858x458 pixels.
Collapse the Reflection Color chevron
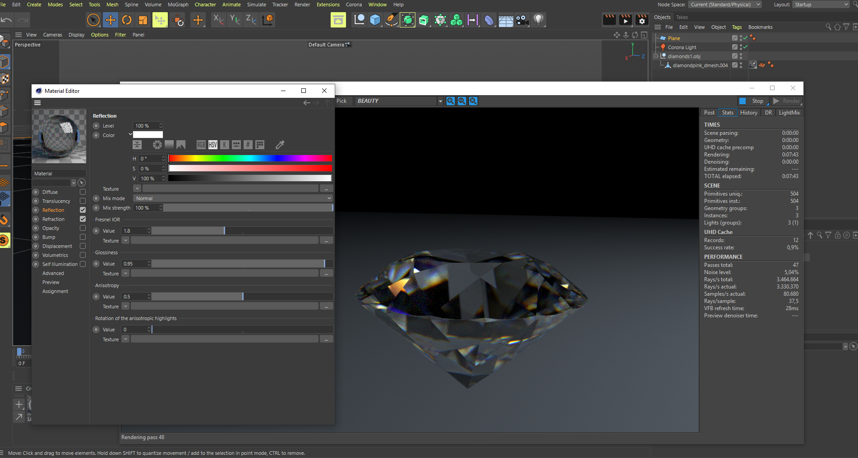130,134
